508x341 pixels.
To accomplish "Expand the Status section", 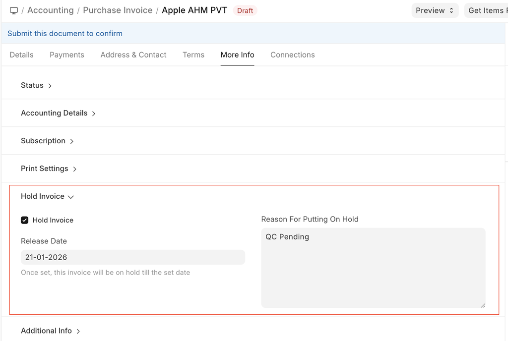I will (x=36, y=85).
